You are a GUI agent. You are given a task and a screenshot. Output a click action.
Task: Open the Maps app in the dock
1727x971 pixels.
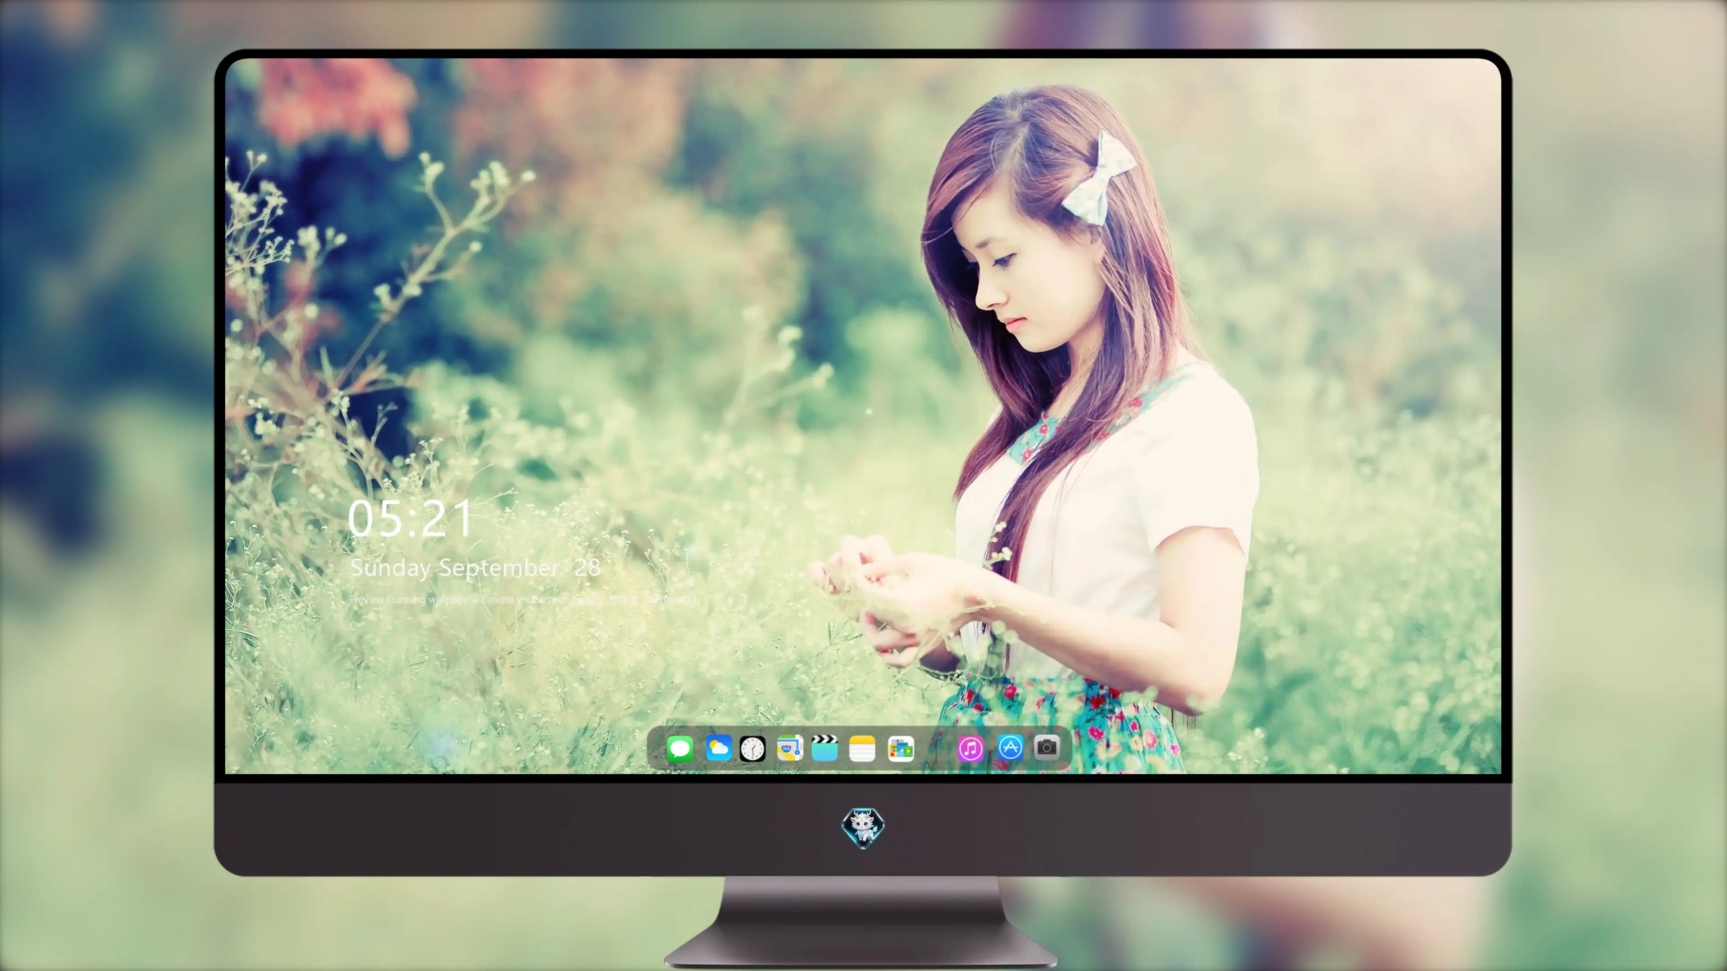pos(790,748)
